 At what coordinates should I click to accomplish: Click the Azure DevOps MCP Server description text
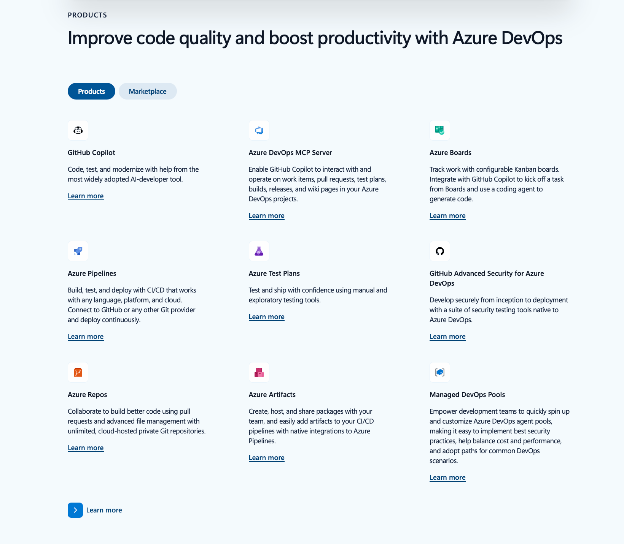(x=317, y=184)
